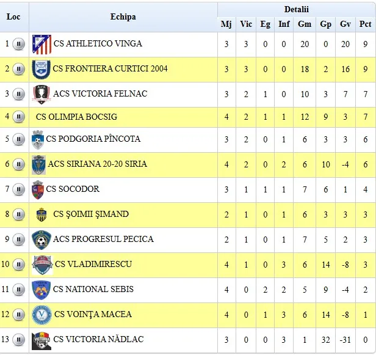This screenshot has width=376, height=355.
Task: Toggle the round button beside rank 4
Action: tap(18, 117)
